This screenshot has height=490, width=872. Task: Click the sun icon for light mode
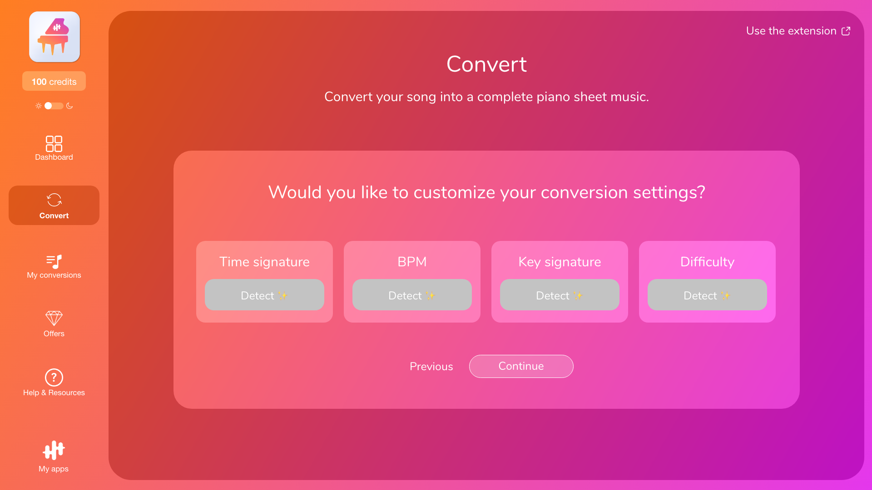click(39, 106)
